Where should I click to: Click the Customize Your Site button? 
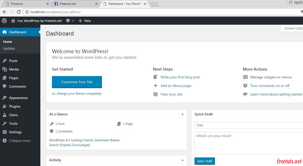tap(77, 82)
